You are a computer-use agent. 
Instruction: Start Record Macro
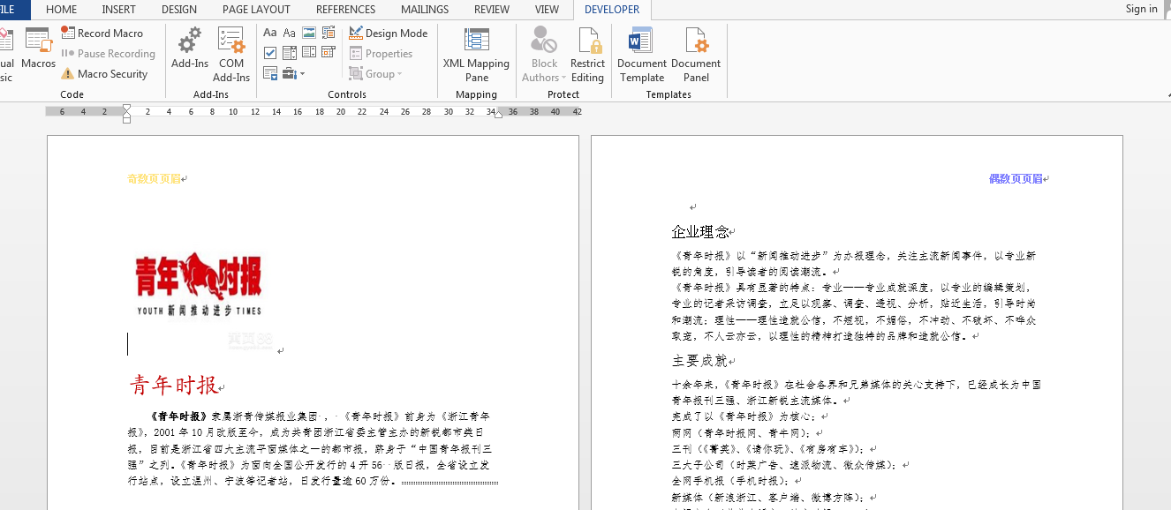tap(102, 33)
